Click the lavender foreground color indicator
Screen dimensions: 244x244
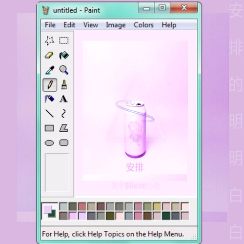tap(47, 209)
